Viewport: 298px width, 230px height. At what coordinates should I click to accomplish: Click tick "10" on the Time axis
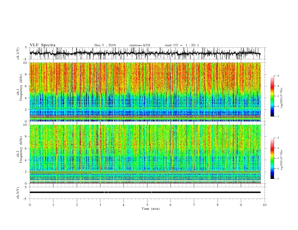point(265,205)
